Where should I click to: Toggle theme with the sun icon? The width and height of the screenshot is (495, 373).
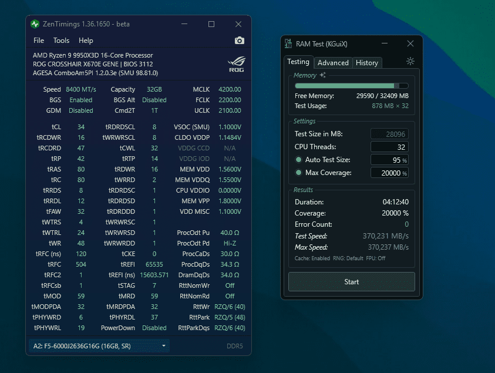410,61
